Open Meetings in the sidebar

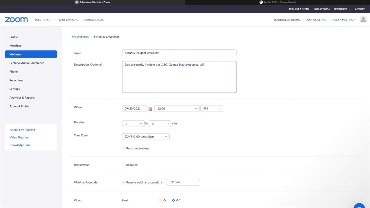click(15, 46)
